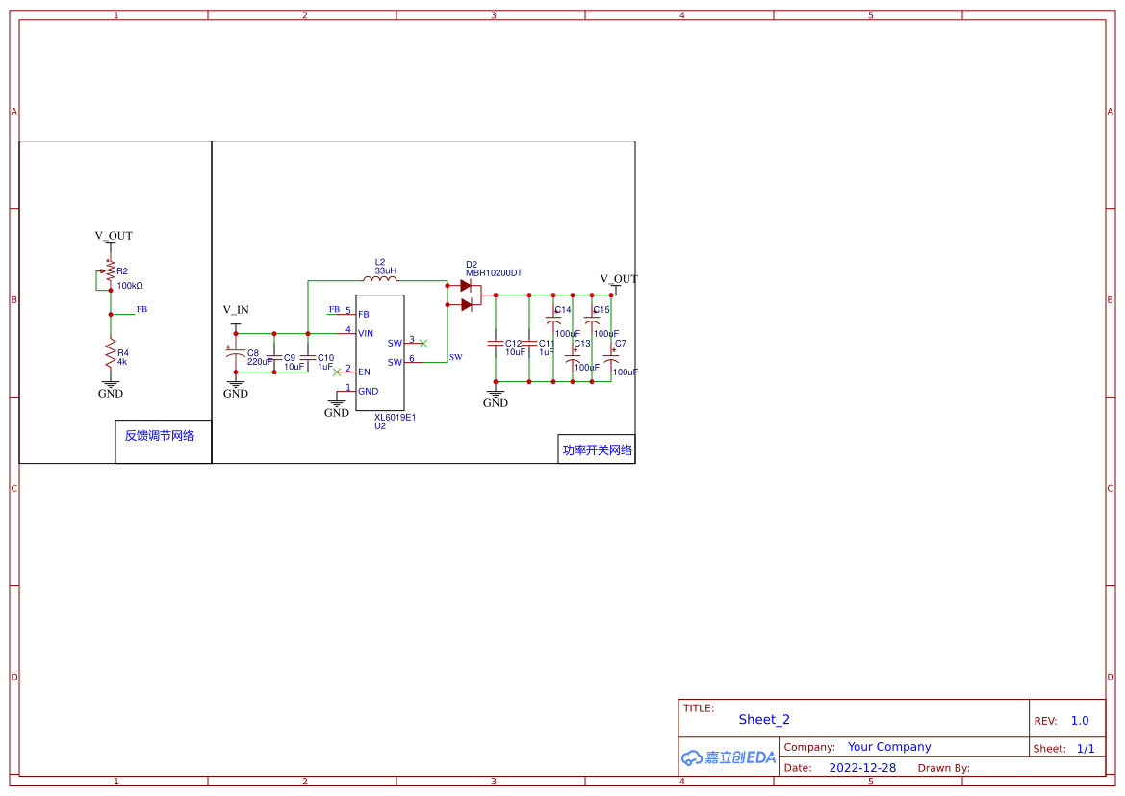This screenshot has width=1125, height=796.
Task: Click the no-connect X mark on SW pin 3
Action: [x=423, y=343]
